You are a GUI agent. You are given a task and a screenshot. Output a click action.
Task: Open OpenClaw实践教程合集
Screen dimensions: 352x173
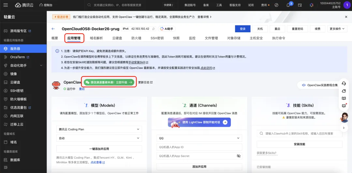point(320,85)
